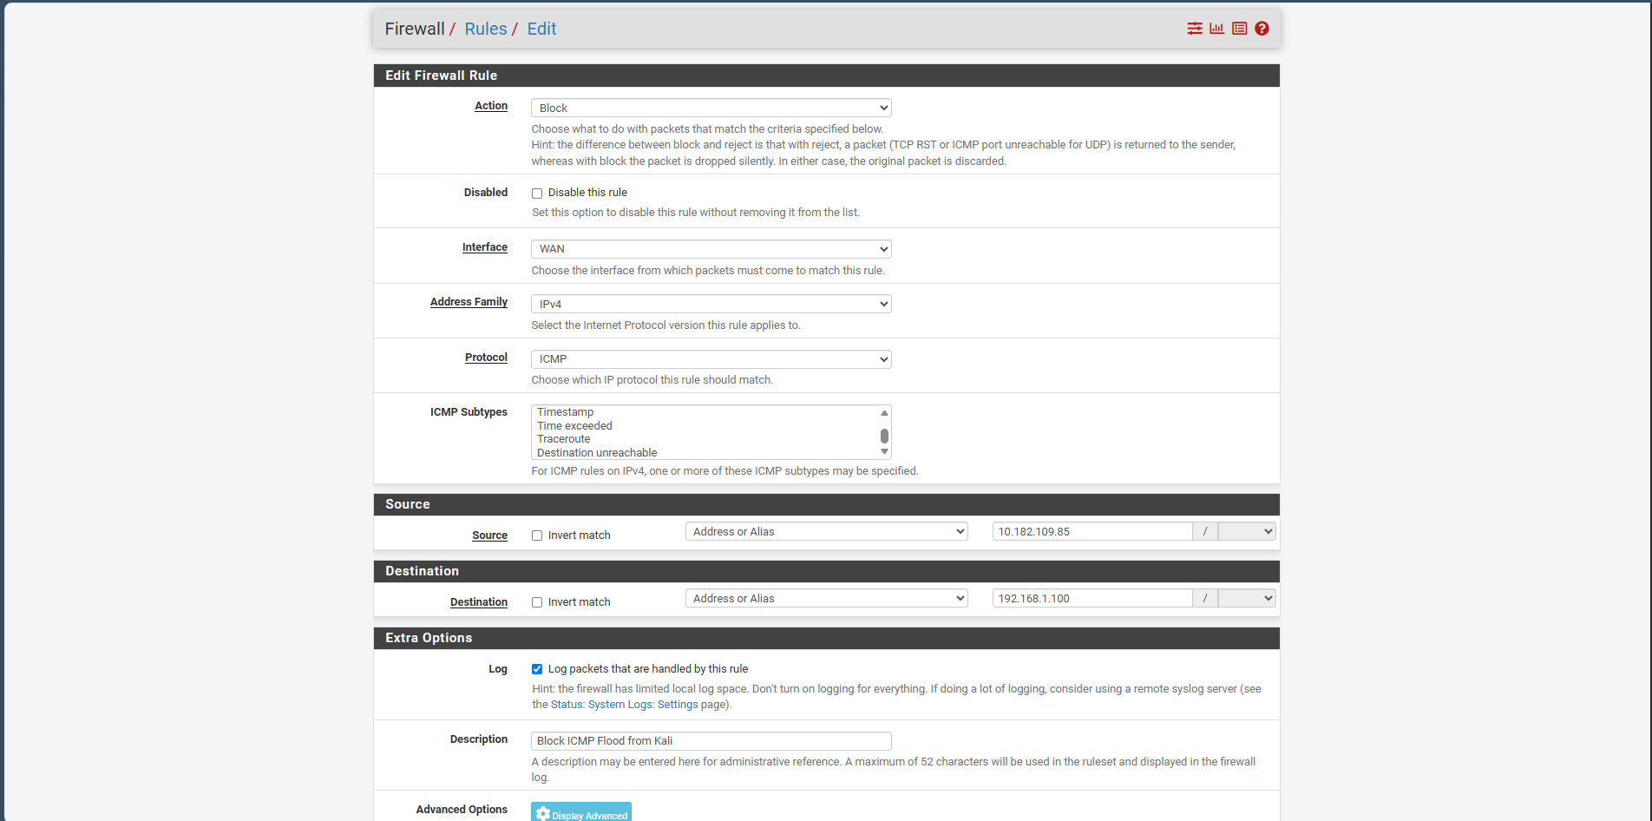This screenshot has height=821, width=1652.
Task: Click the Display Advanced button
Action: pos(581,812)
